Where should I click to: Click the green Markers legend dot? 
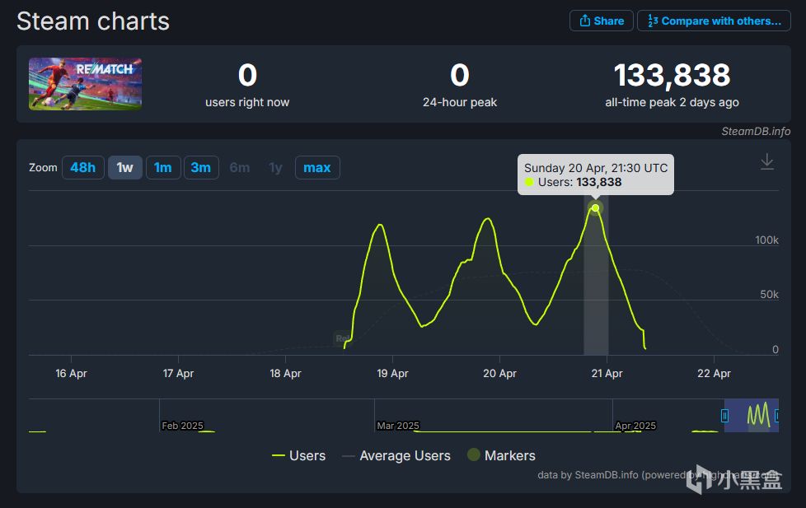(x=473, y=454)
